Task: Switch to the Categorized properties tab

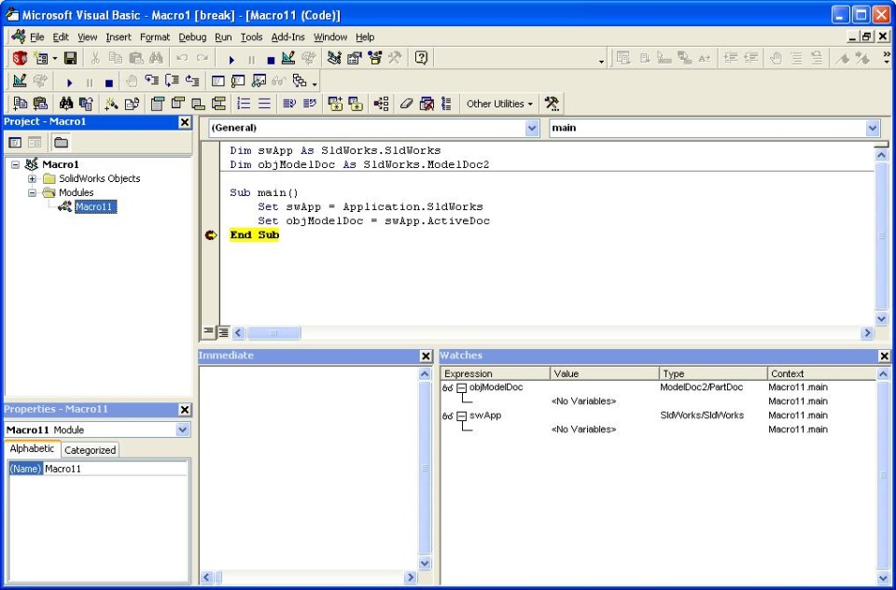Action: (x=90, y=450)
